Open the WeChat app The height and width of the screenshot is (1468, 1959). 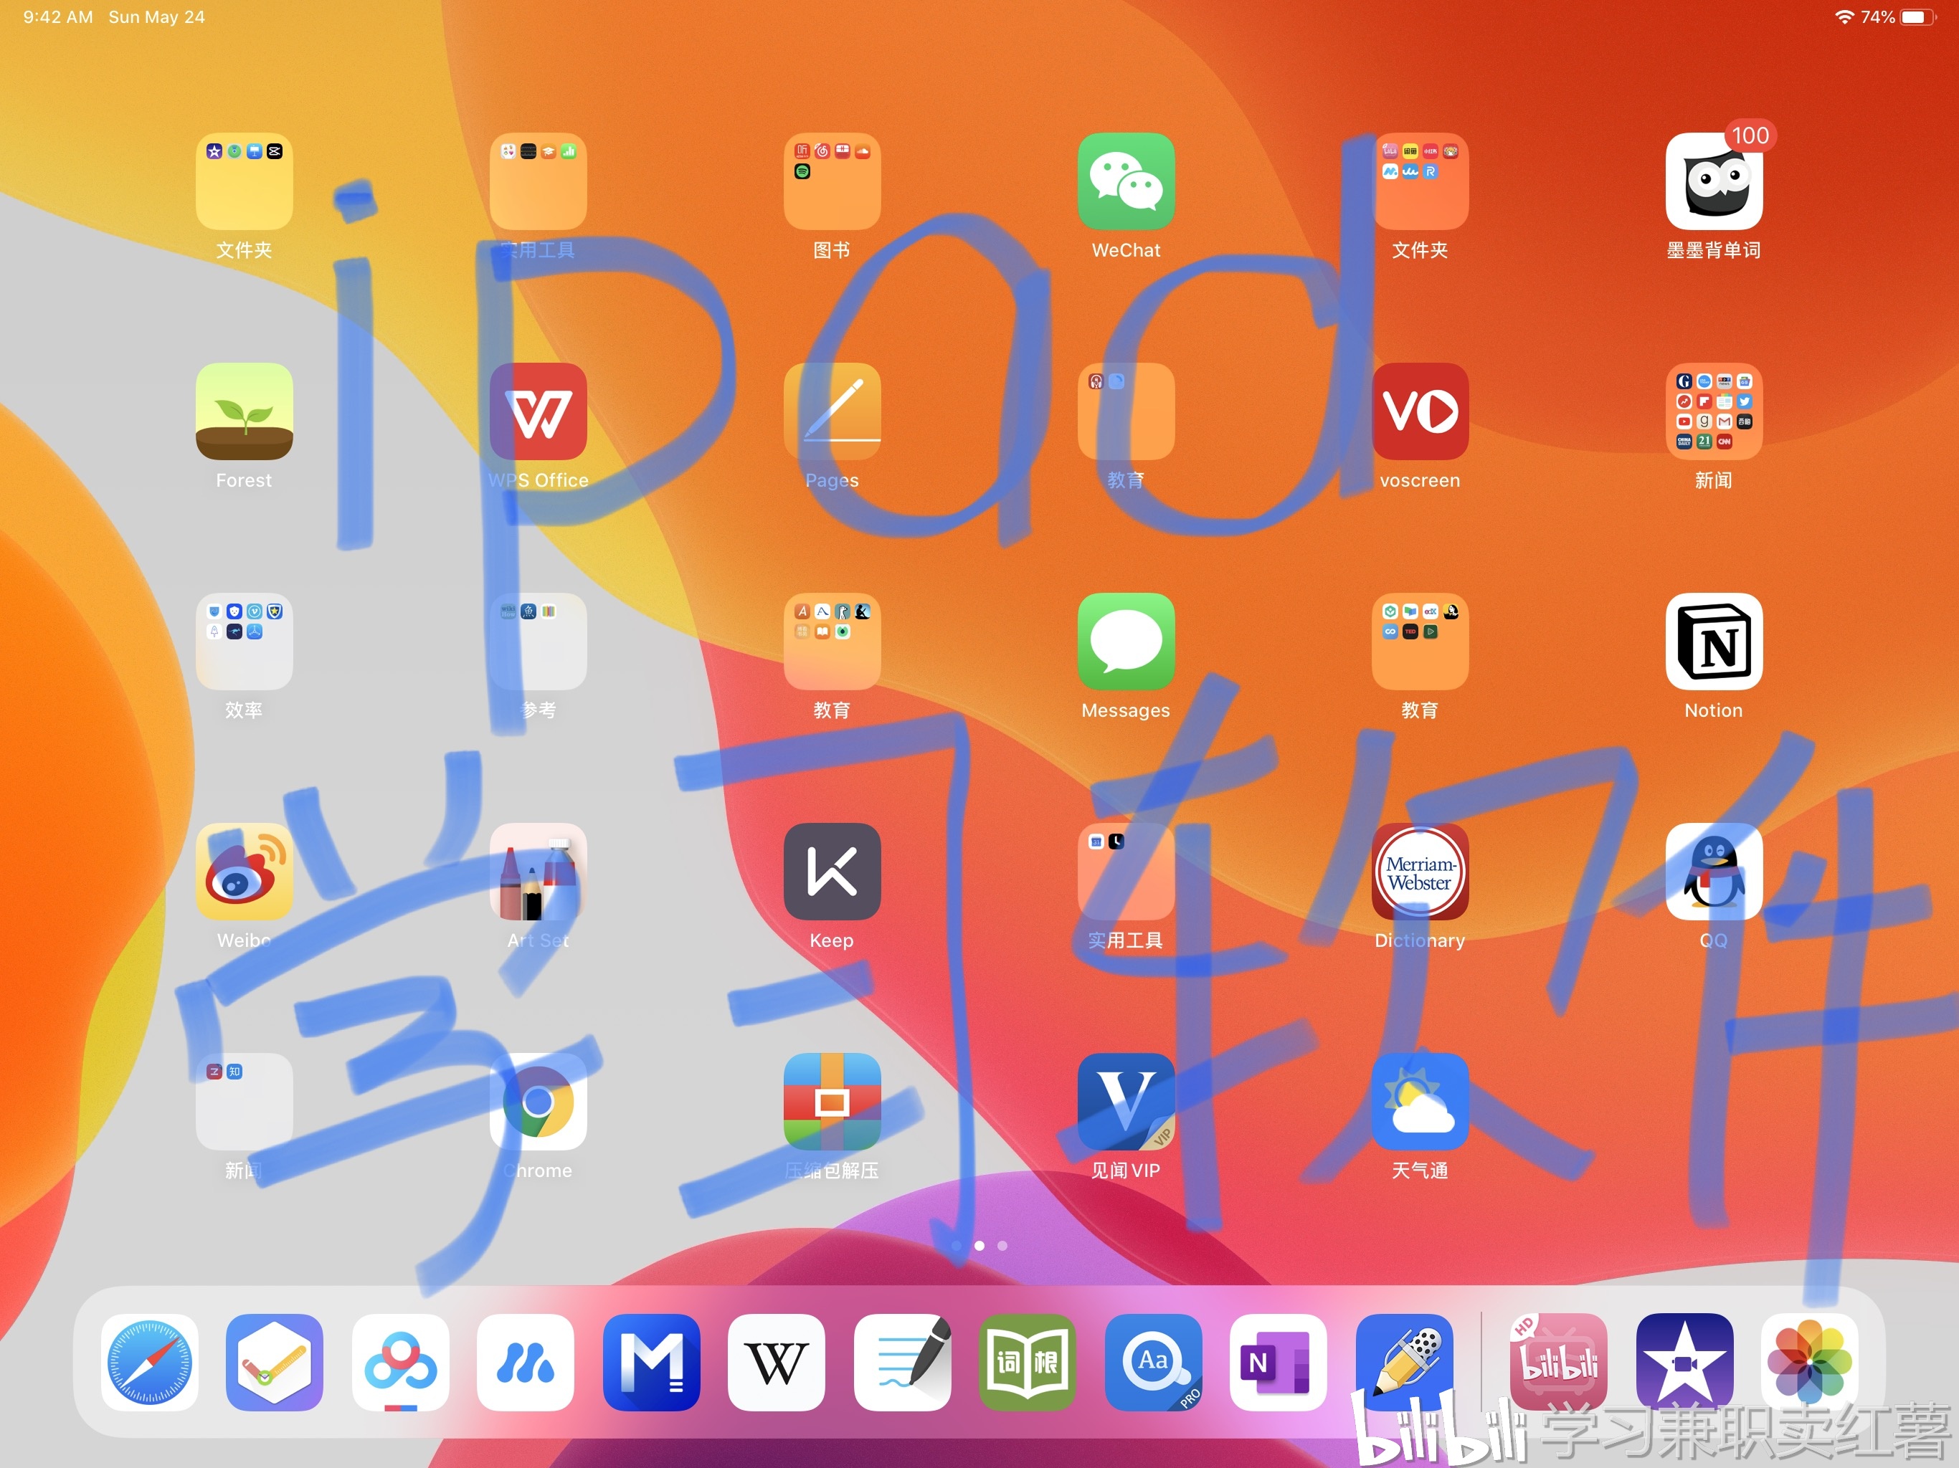tap(1126, 181)
